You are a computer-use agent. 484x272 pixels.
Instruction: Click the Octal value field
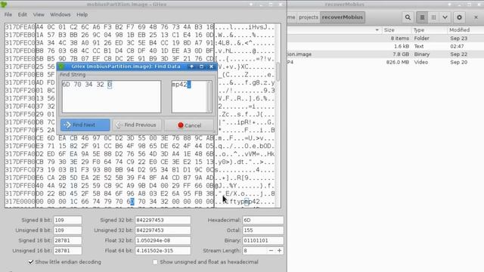[263, 230]
